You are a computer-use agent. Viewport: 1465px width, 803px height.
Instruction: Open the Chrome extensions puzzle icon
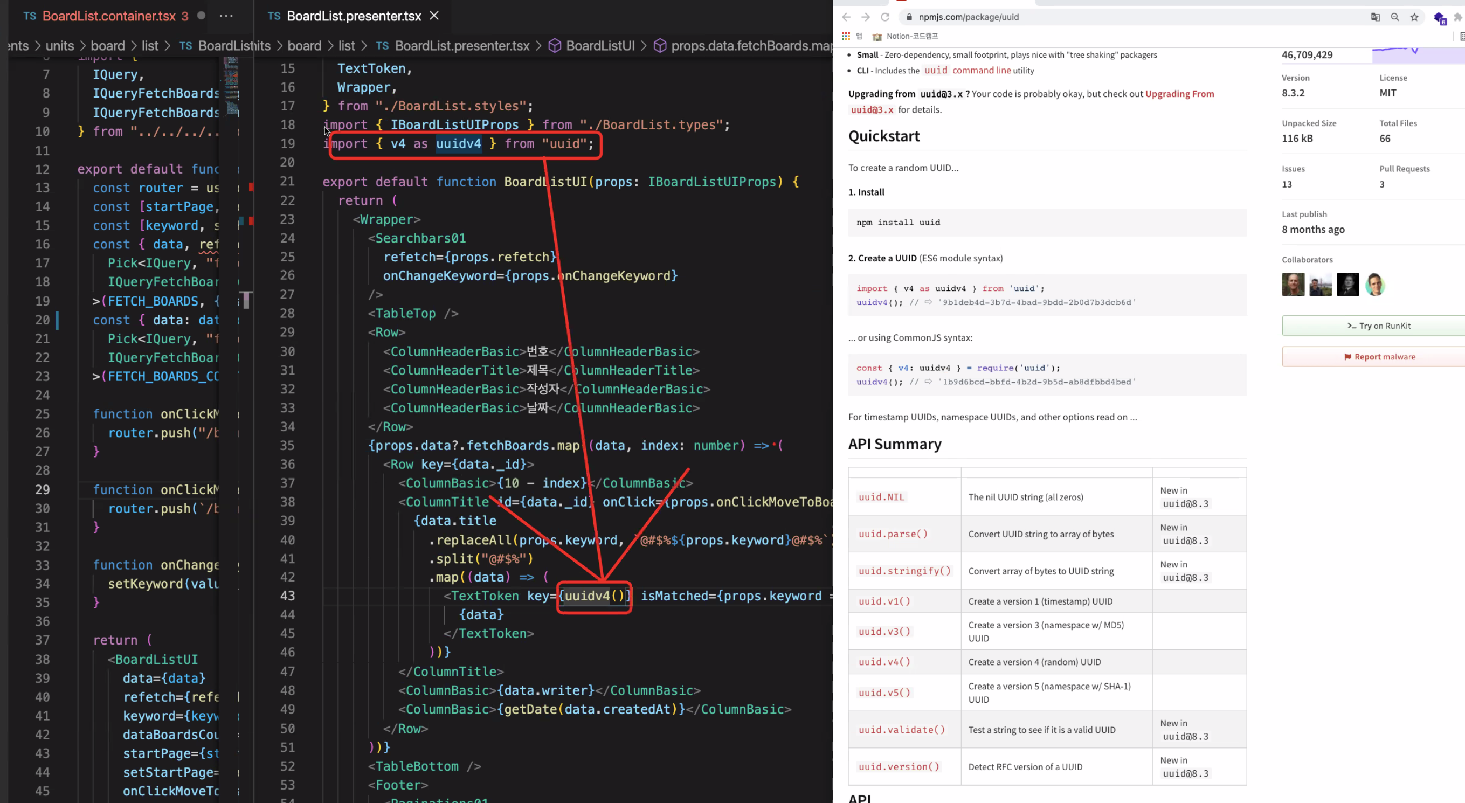coord(1457,17)
